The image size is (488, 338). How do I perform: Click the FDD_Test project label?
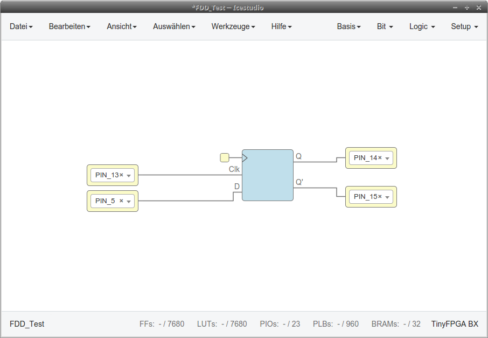click(x=26, y=324)
